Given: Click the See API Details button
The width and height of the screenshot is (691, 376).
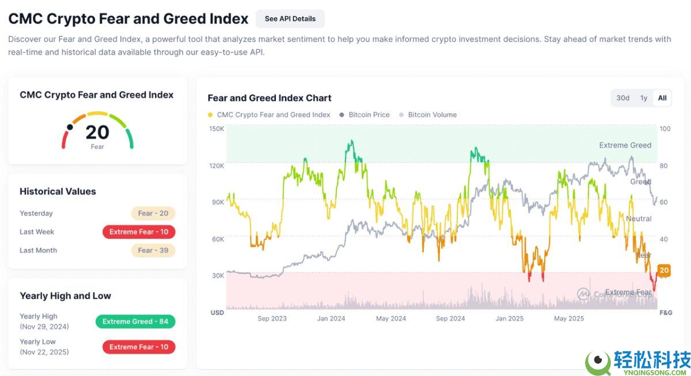Looking at the screenshot, I should [x=290, y=18].
